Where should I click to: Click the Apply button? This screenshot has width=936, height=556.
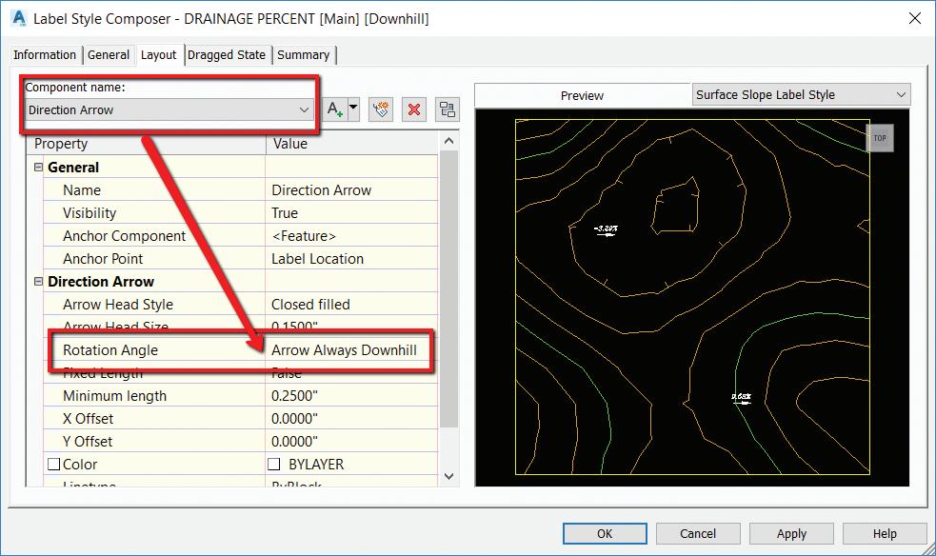(x=791, y=533)
